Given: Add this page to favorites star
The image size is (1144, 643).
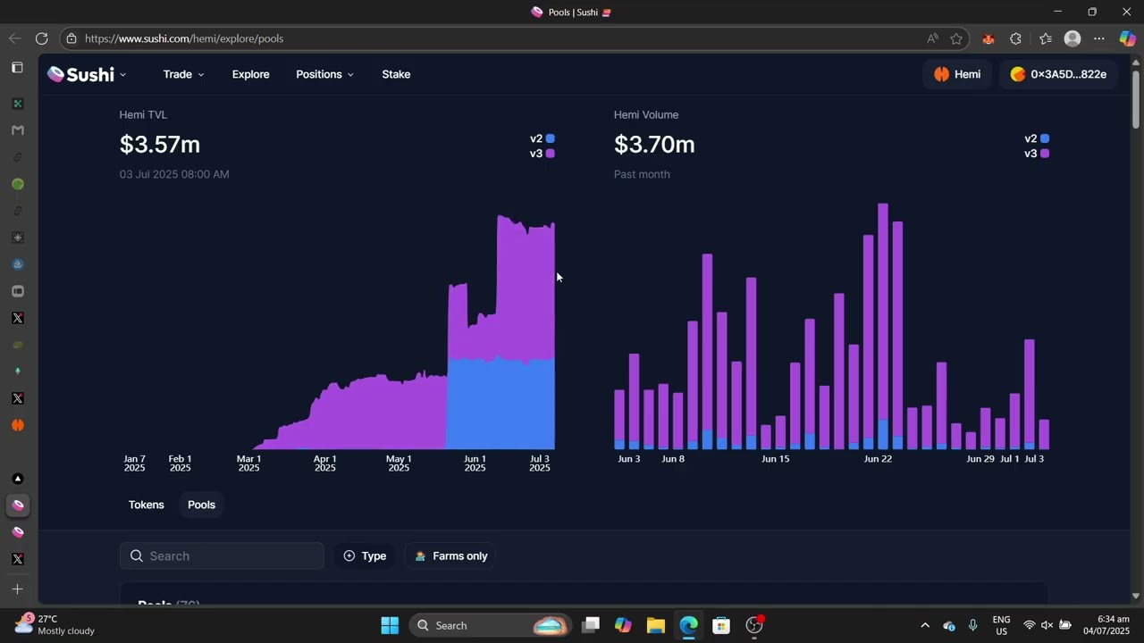Looking at the screenshot, I should coord(956,38).
